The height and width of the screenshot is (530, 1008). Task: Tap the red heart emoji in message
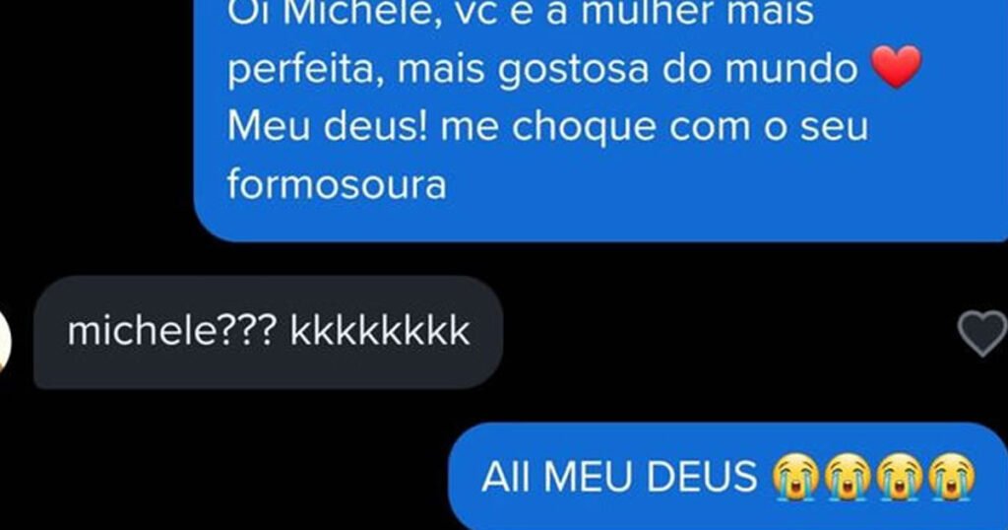tap(896, 67)
